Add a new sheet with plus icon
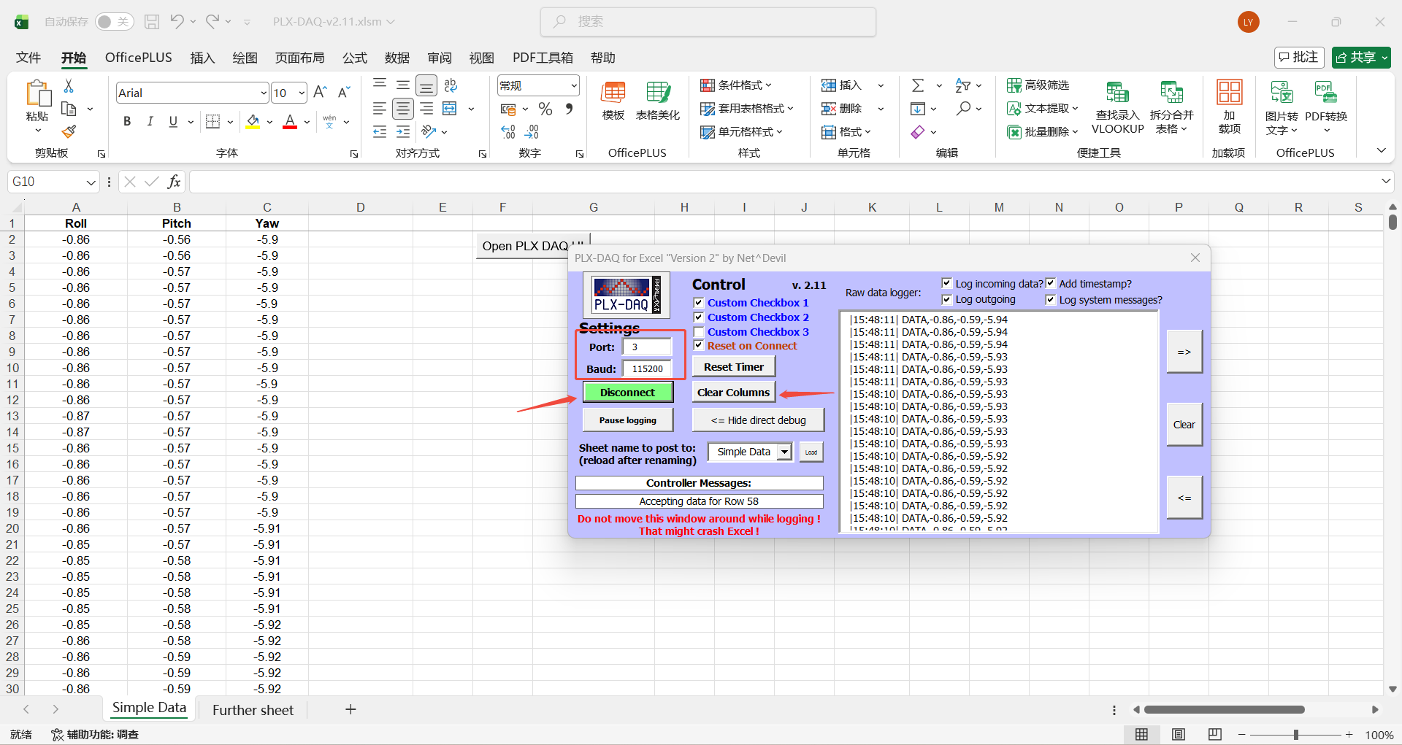Viewport: 1402px width, 745px height. pos(350,709)
